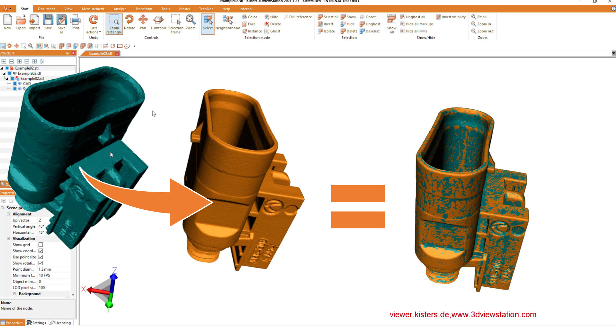Uncheck the Use point size checkbox
The height and width of the screenshot is (326, 616).
[41, 257]
